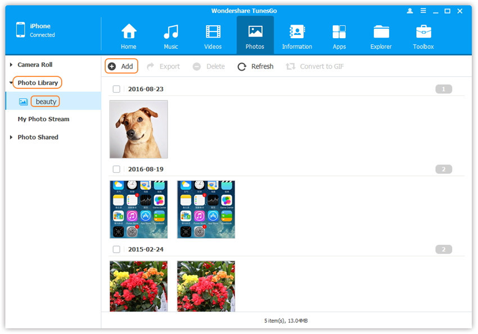Open the Apps grid icon

point(339,31)
